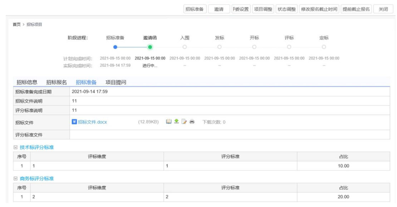Collapse the 商务标评分标准 section
The height and width of the screenshot is (207, 397).
15,178
